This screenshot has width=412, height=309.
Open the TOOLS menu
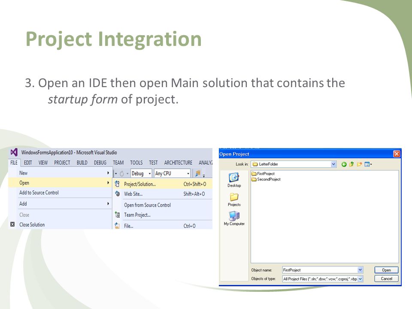point(136,163)
